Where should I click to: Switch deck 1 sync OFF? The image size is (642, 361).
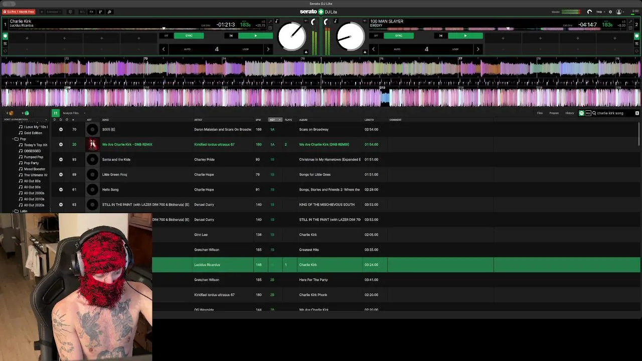click(x=166, y=36)
